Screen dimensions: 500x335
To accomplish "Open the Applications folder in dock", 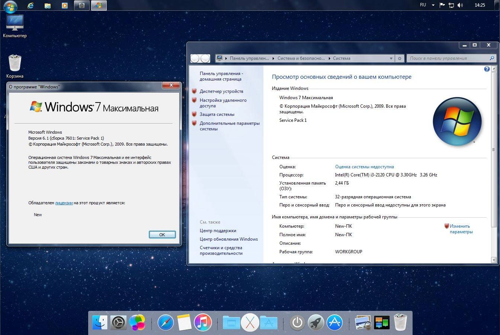I will (x=269, y=322).
